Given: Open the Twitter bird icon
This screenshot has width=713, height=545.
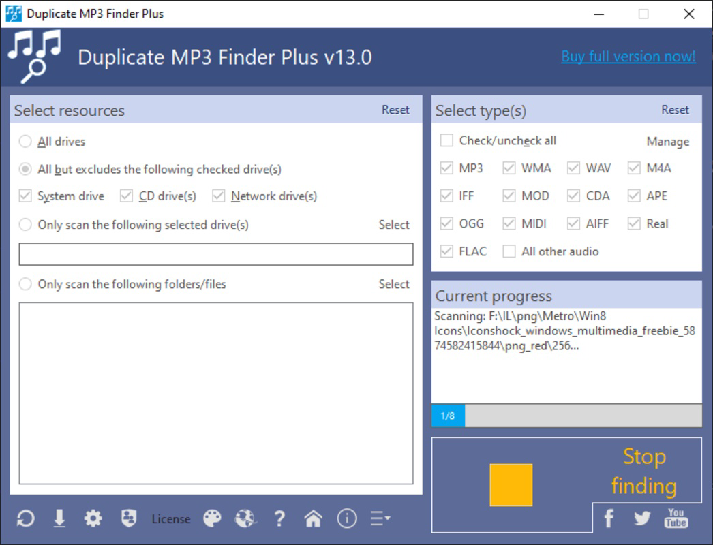Looking at the screenshot, I should (x=642, y=518).
